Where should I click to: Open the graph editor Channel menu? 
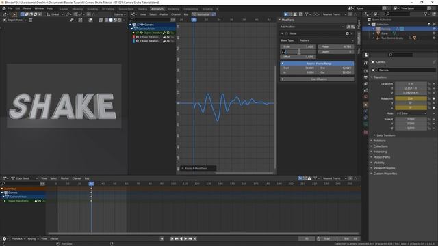pyautogui.click(x=176, y=14)
